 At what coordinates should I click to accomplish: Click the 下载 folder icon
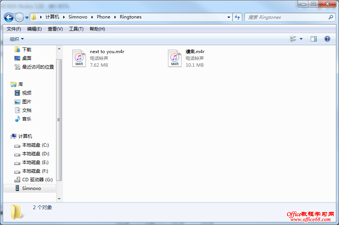pyautogui.click(x=17, y=49)
